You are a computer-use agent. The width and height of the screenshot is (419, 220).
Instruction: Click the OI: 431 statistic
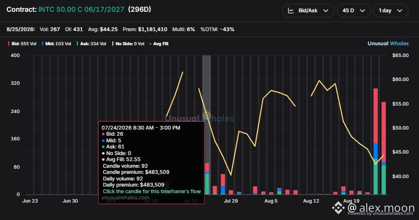[74, 29]
